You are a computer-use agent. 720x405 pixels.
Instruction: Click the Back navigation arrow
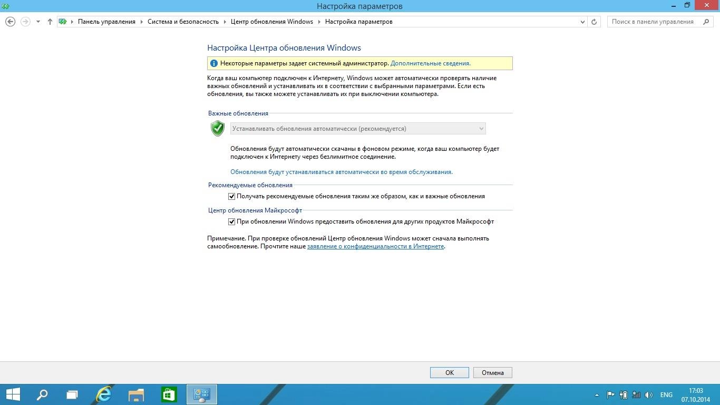click(x=10, y=22)
